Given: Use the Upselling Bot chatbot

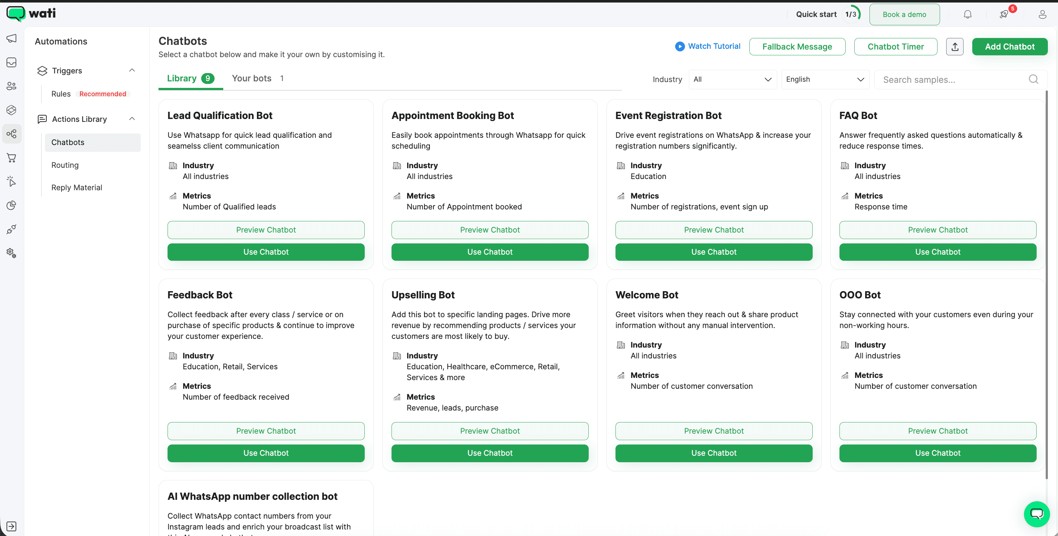Looking at the screenshot, I should pos(490,453).
